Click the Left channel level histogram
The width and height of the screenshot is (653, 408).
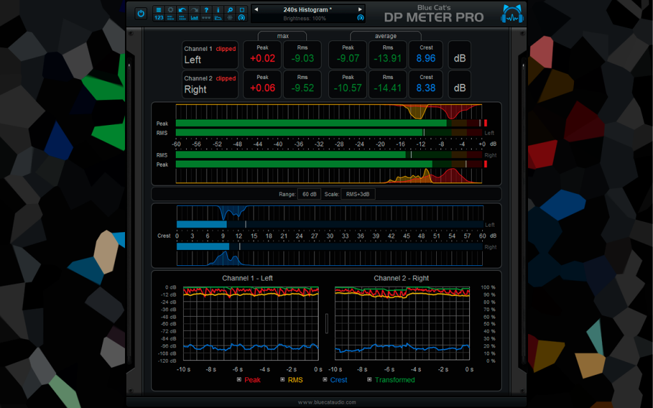click(x=328, y=112)
